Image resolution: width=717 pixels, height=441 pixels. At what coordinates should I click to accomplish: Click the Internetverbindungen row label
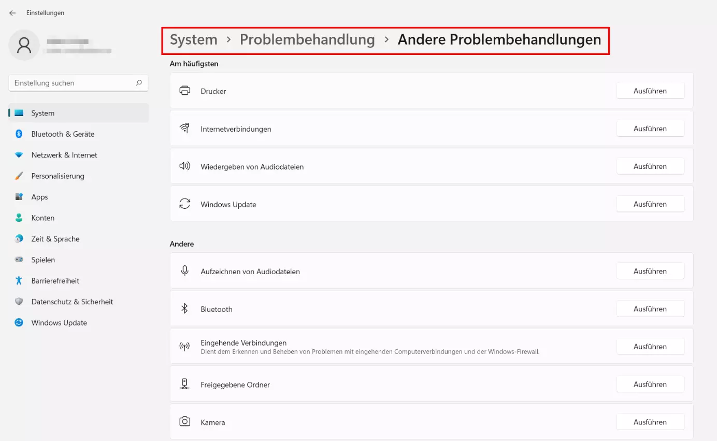236,129
